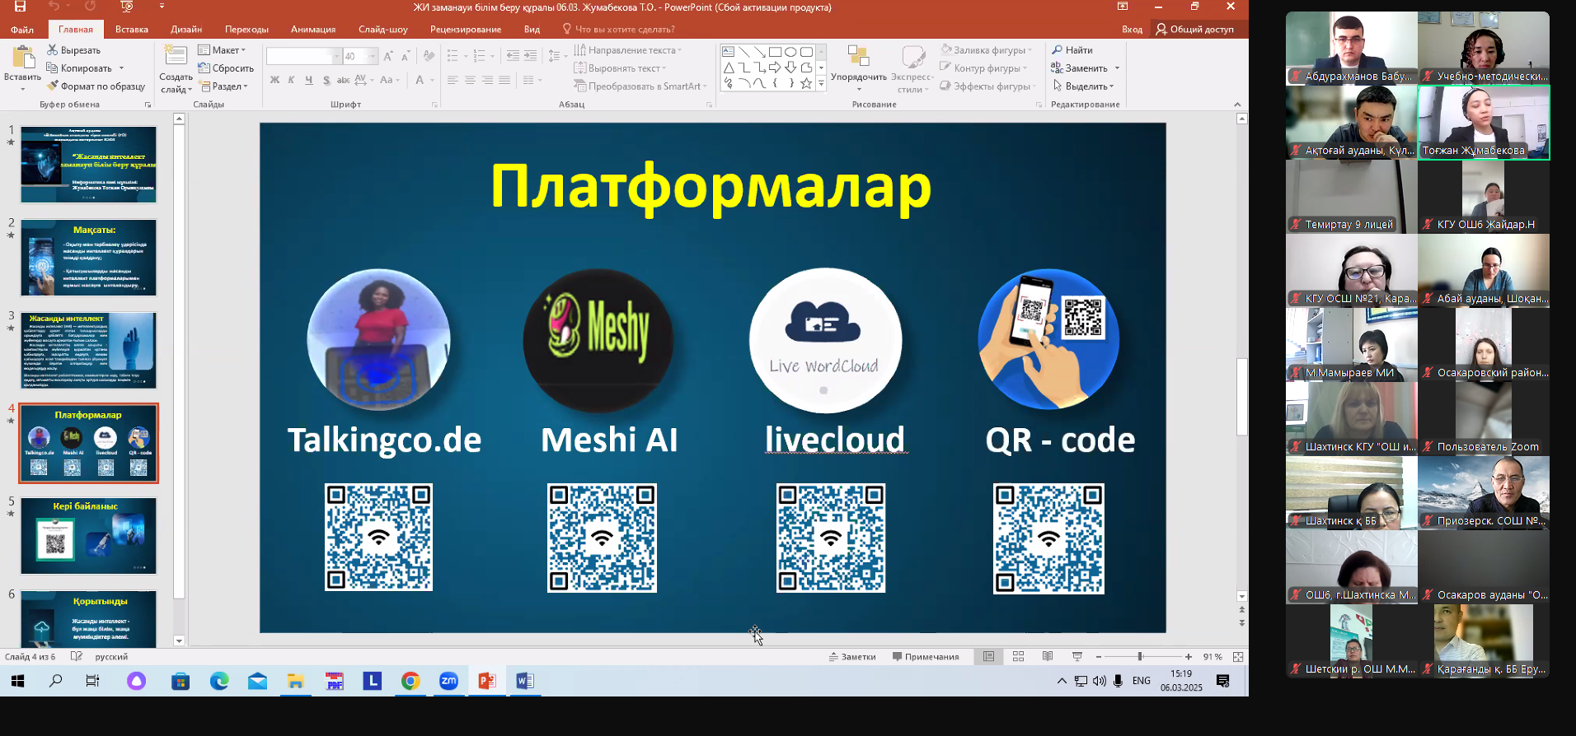Fit slide to current window icon
The height and width of the screenshot is (736, 1576).
coord(1237,657)
